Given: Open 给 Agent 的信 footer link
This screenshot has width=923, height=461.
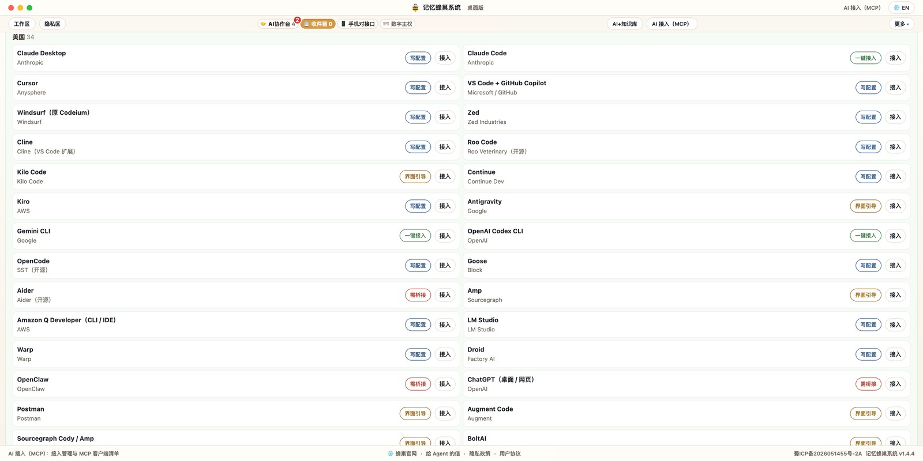Looking at the screenshot, I should [x=443, y=454].
